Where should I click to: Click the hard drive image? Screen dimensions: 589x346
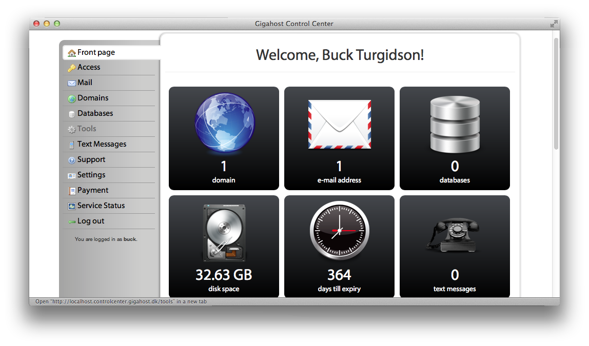tap(224, 233)
